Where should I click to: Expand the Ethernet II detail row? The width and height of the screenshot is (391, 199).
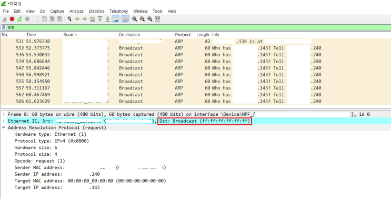pos(4,121)
